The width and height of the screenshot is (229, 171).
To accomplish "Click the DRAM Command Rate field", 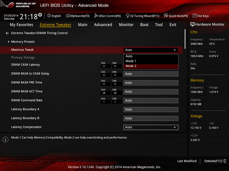I will 151,100.
